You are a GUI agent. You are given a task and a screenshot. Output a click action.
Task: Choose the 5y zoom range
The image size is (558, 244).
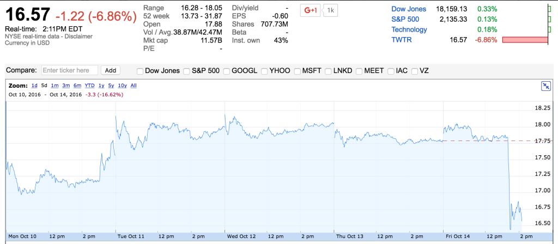[x=111, y=86]
